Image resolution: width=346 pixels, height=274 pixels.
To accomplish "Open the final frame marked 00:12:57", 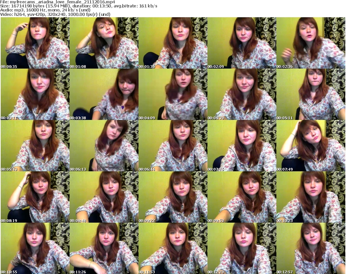I will pyautogui.click(x=311, y=248).
